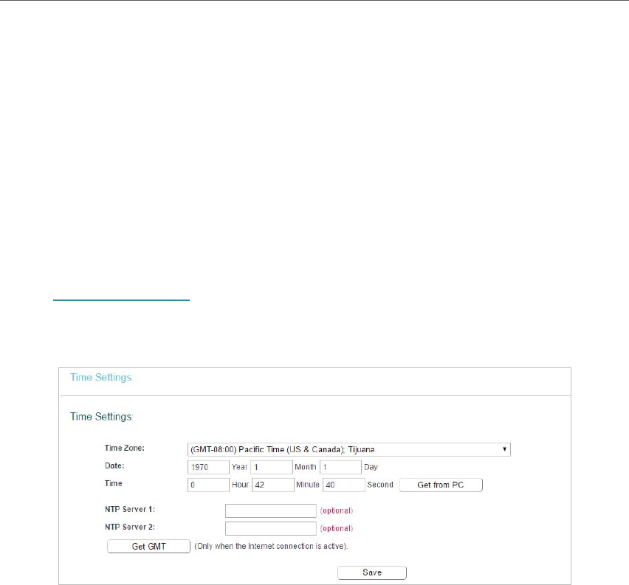
Task: Open the Time Zone dropdown
Action: tap(348, 449)
